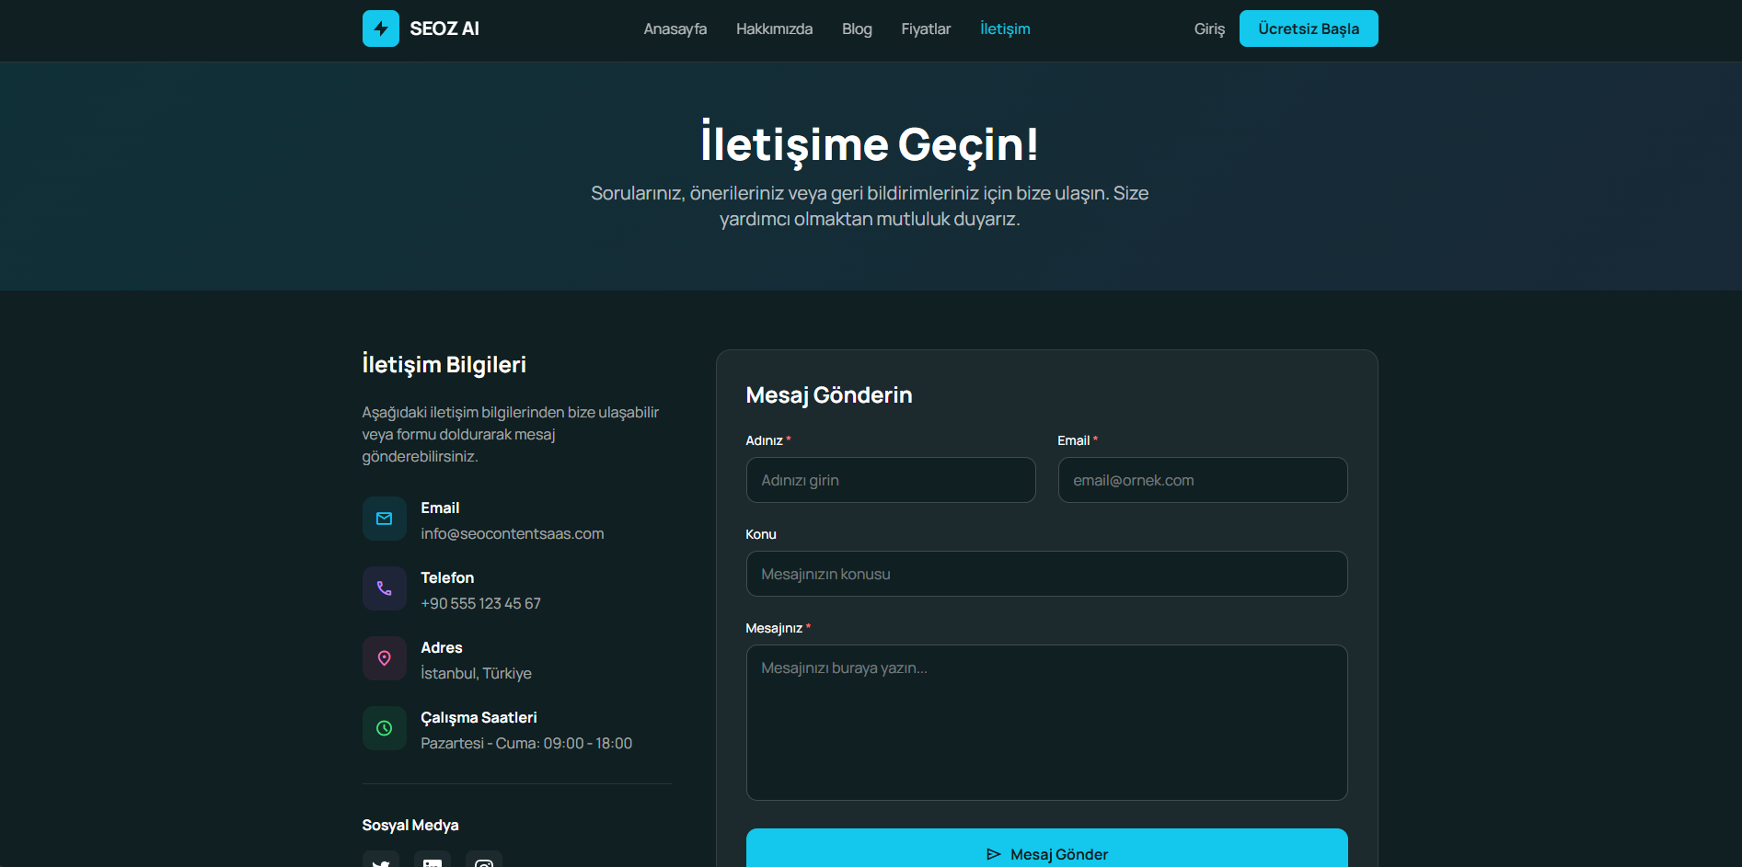Click the SEOZ AI lightning logo icon
The image size is (1742, 867).
(x=380, y=29)
